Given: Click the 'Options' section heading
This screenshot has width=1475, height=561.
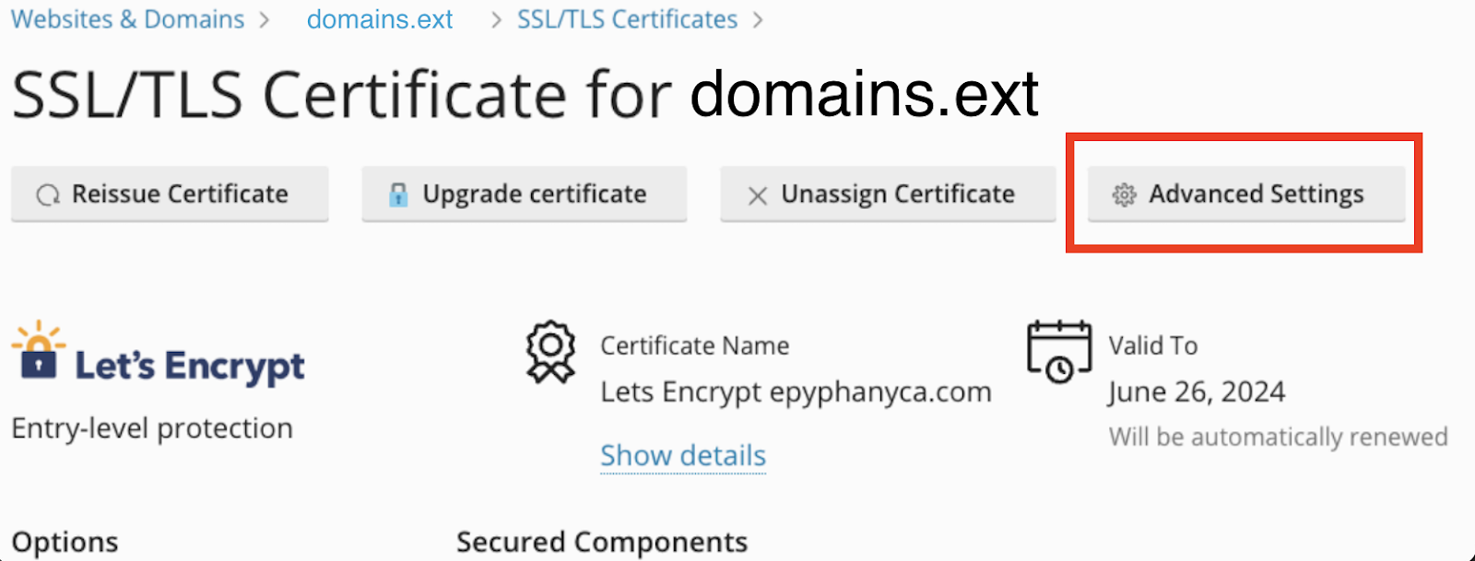Looking at the screenshot, I should [65, 542].
